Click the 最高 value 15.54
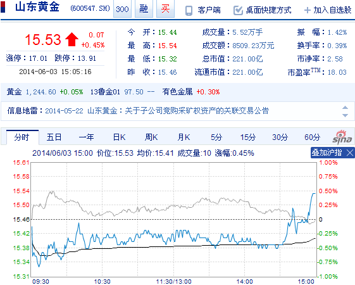 pos(167,46)
